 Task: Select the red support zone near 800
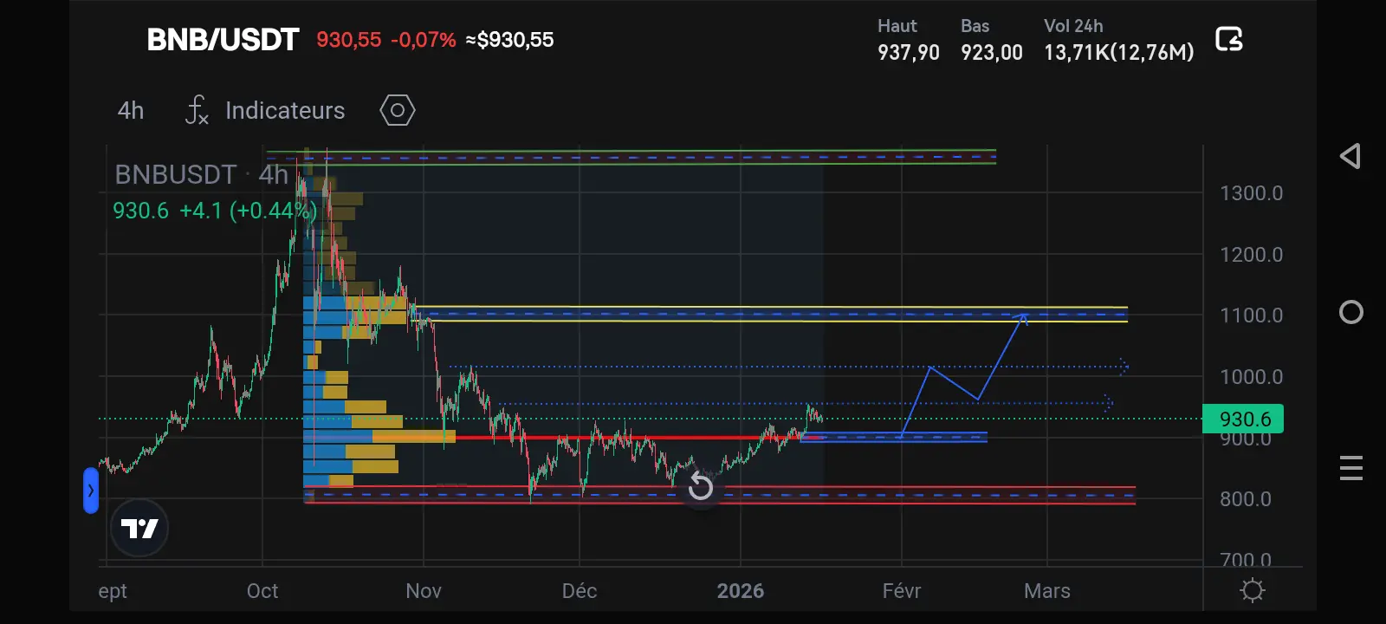(719, 495)
